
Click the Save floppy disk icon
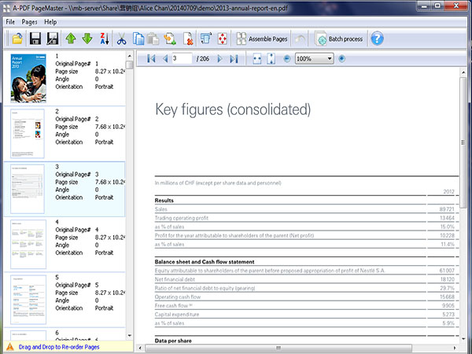point(35,39)
